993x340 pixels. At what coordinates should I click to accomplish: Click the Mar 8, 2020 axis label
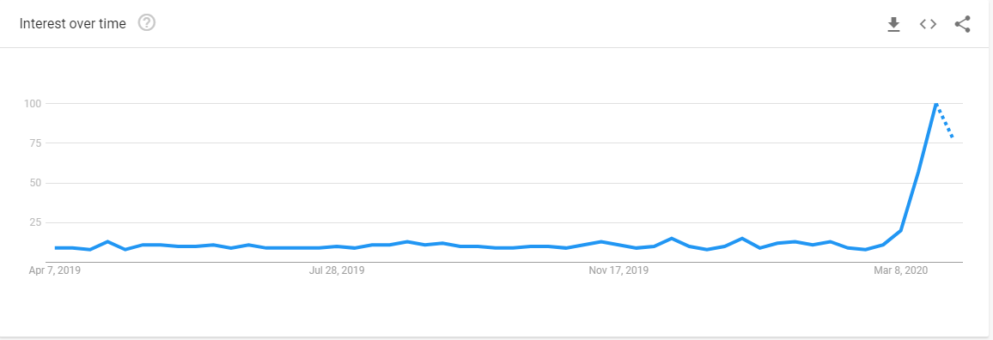[900, 270]
